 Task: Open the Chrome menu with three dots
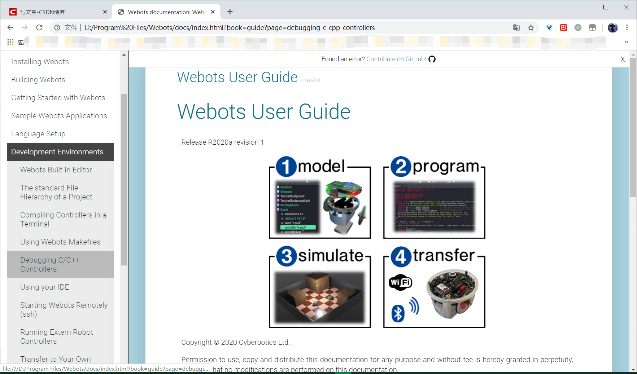click(628, 27)
